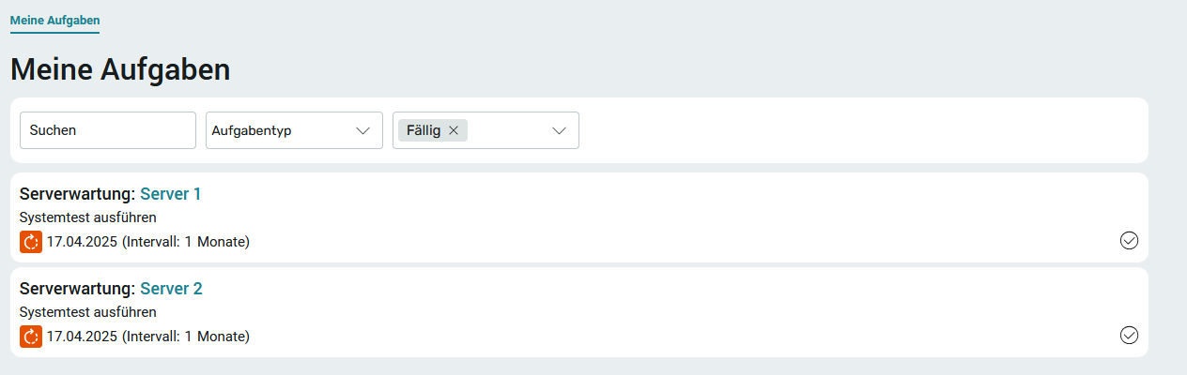Select the Meine Aufgaben tab
The width and height of the screenshot is (1187, 375).
click(x=54, y=20)
